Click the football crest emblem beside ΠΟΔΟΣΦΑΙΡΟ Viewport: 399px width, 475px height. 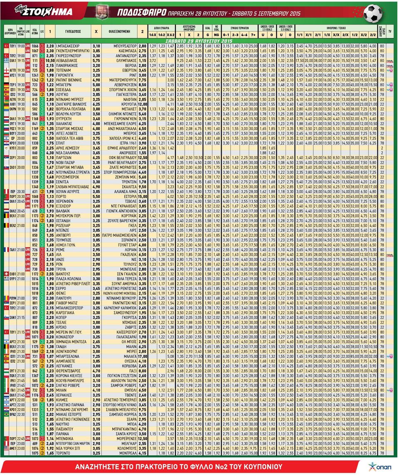[x=102, y=12]
